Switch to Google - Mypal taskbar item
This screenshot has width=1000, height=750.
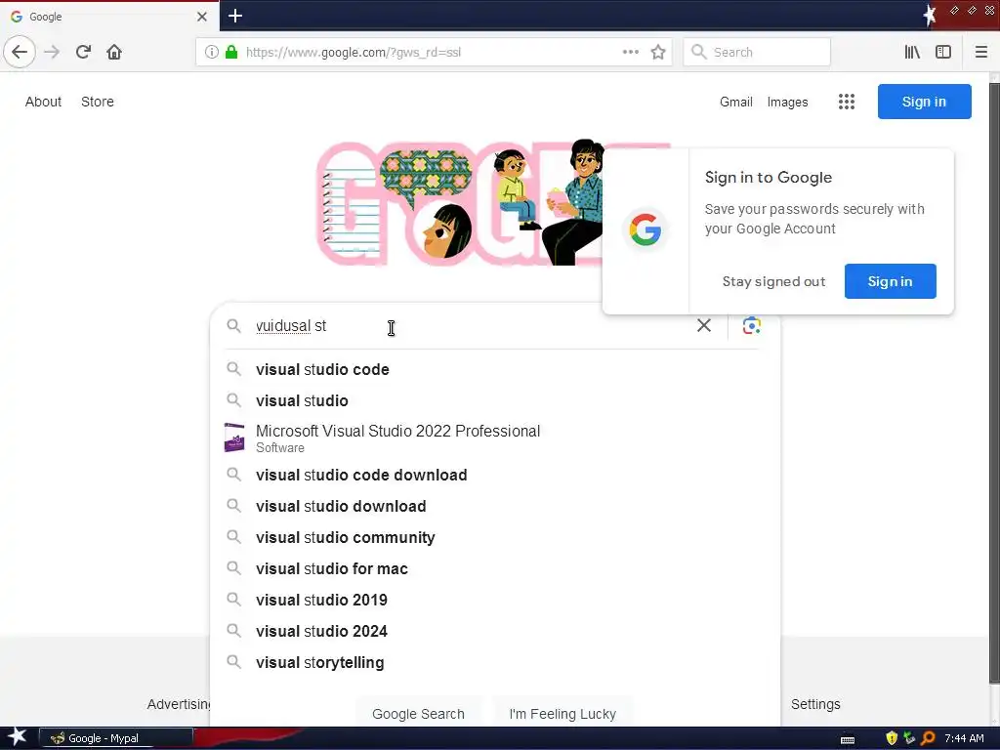click(x=116, y=738)
